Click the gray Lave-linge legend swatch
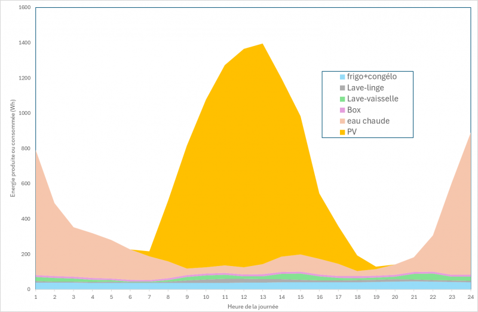Screen dimensions: 478x312 342,88
